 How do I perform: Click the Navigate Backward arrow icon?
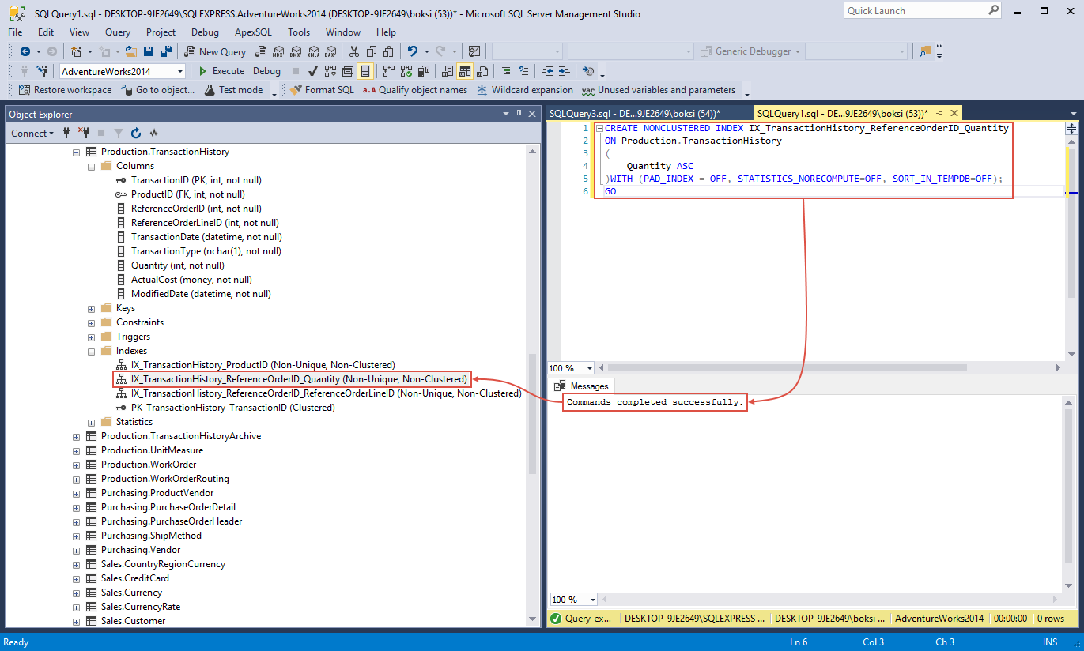point(25,51)
